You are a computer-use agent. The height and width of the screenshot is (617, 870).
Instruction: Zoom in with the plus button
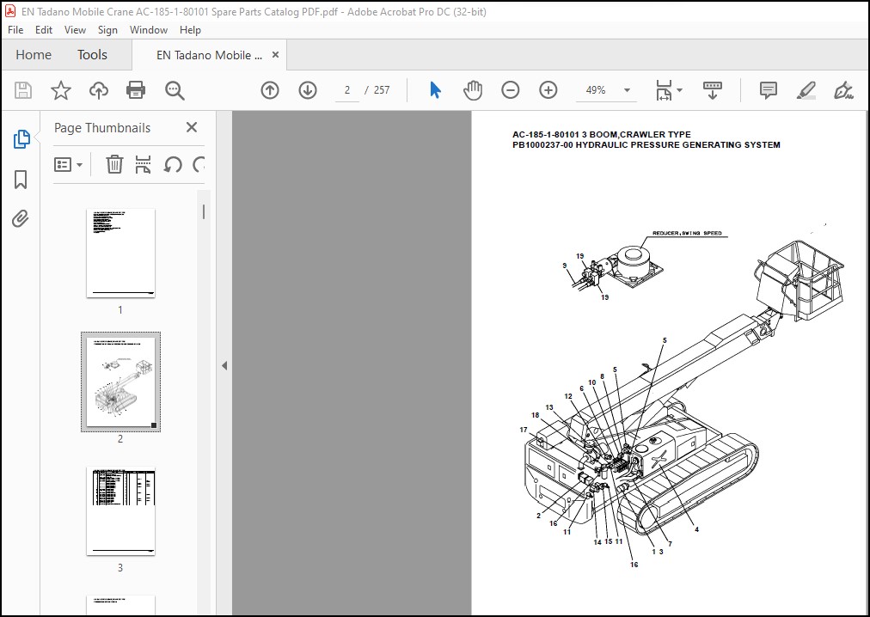548,90
